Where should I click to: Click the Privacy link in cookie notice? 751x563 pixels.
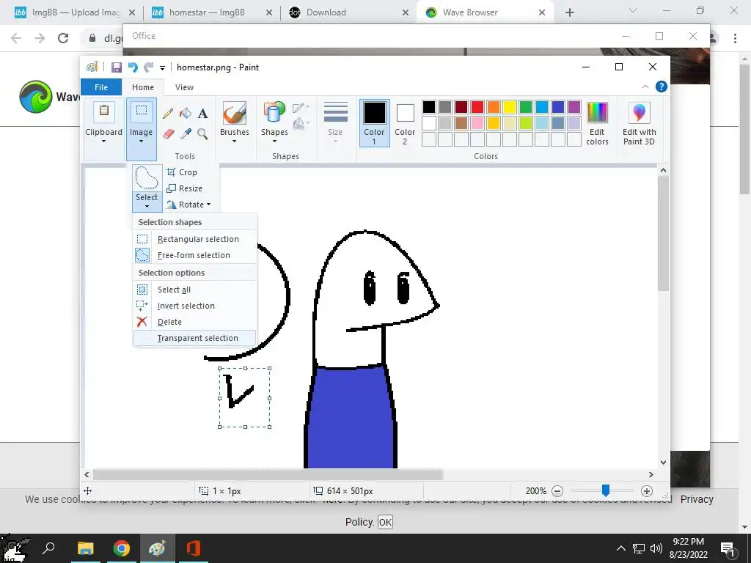(x=697, y=499)
